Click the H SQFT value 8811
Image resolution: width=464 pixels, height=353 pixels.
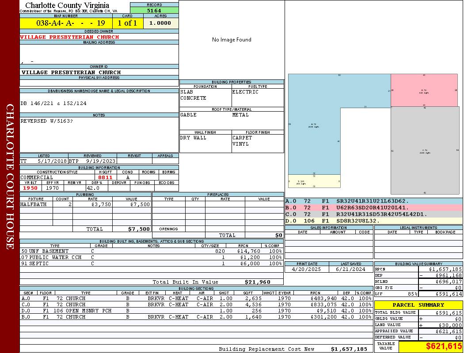point(105,177)
